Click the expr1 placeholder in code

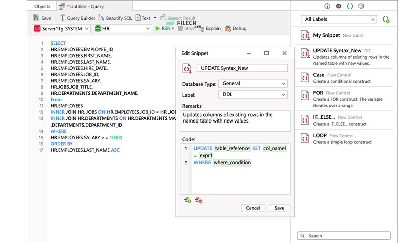click(x=206, y=155)
